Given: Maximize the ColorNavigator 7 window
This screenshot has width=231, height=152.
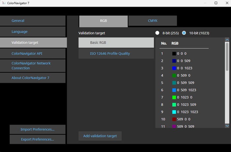Looking at the screenshot, I should (216, 3).
